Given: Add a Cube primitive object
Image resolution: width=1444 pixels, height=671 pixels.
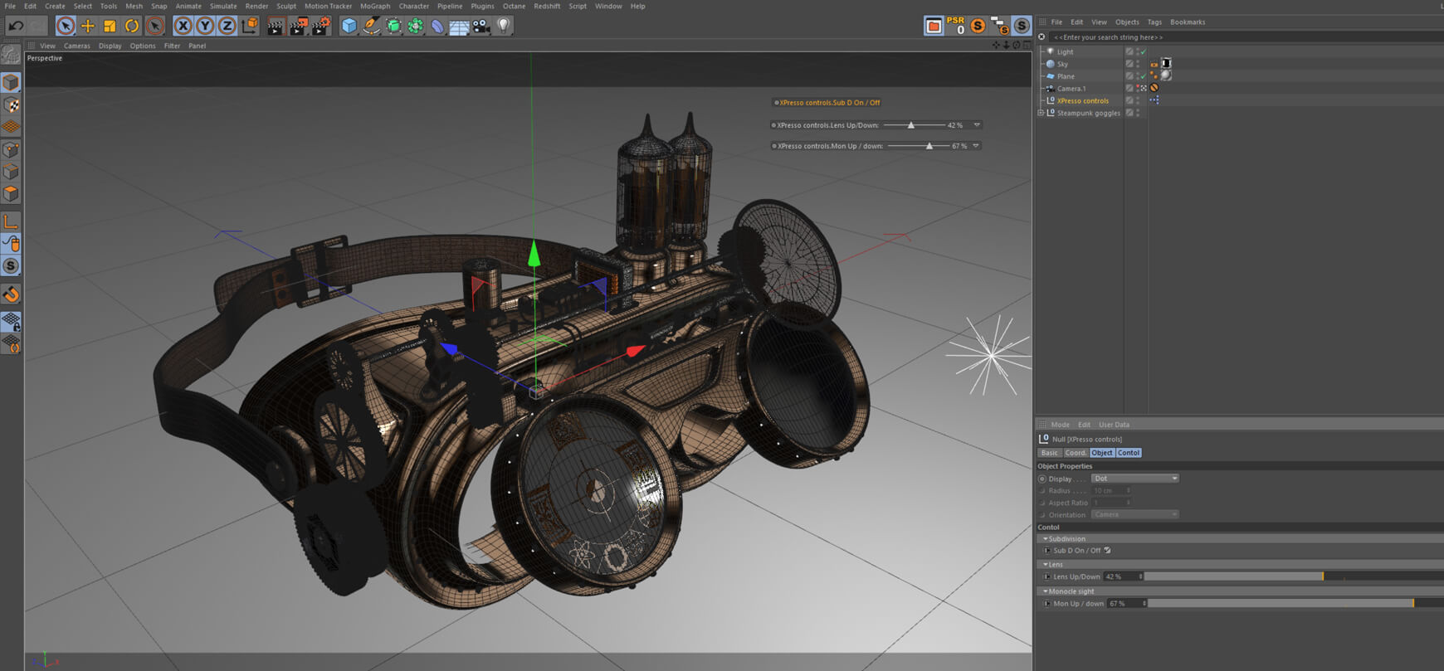Looking at the screenshot, I should coord(349,26).
